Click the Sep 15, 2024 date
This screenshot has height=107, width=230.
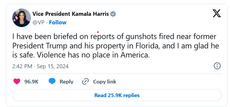pos(53,66)
